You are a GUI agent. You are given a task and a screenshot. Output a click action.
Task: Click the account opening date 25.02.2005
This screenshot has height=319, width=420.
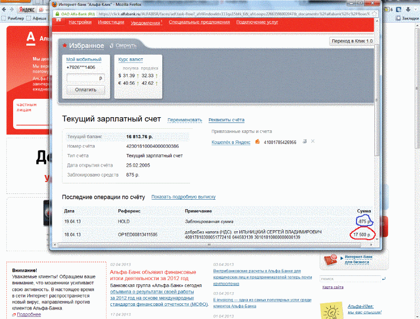(138, 165)
